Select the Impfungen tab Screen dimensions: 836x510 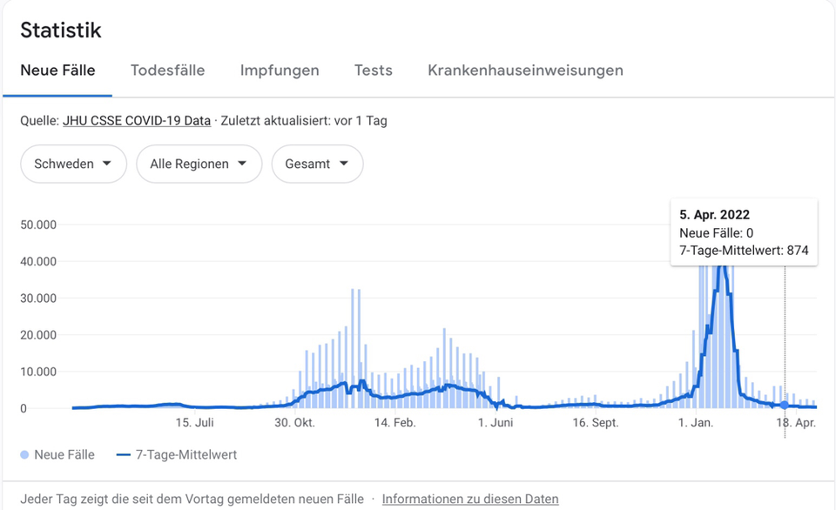[280, 70]
